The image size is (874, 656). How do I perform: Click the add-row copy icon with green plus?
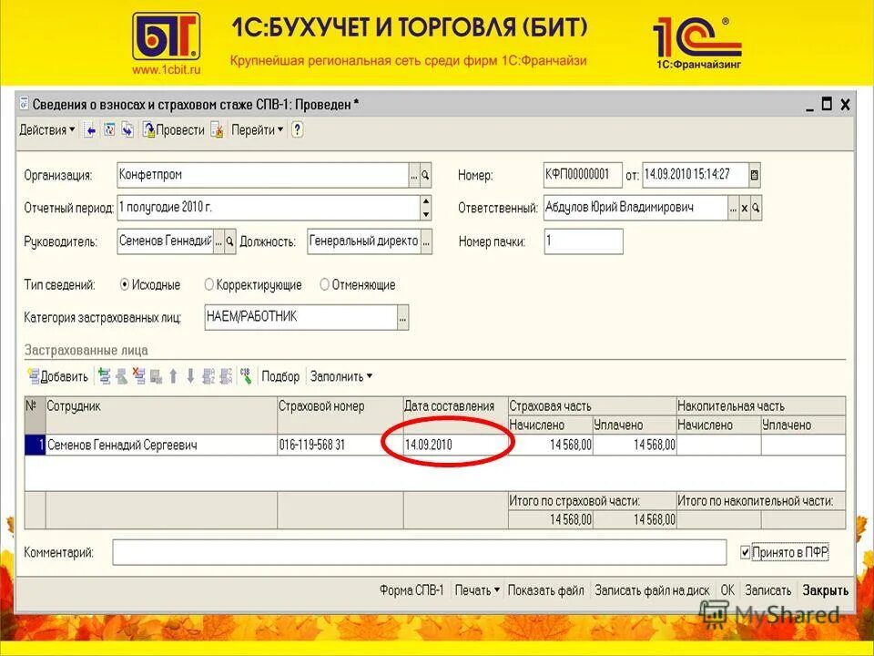pos(104,376)
